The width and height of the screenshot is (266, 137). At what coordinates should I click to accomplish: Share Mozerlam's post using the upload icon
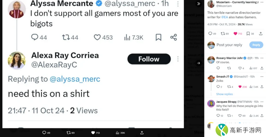click(x=261, y=34)
